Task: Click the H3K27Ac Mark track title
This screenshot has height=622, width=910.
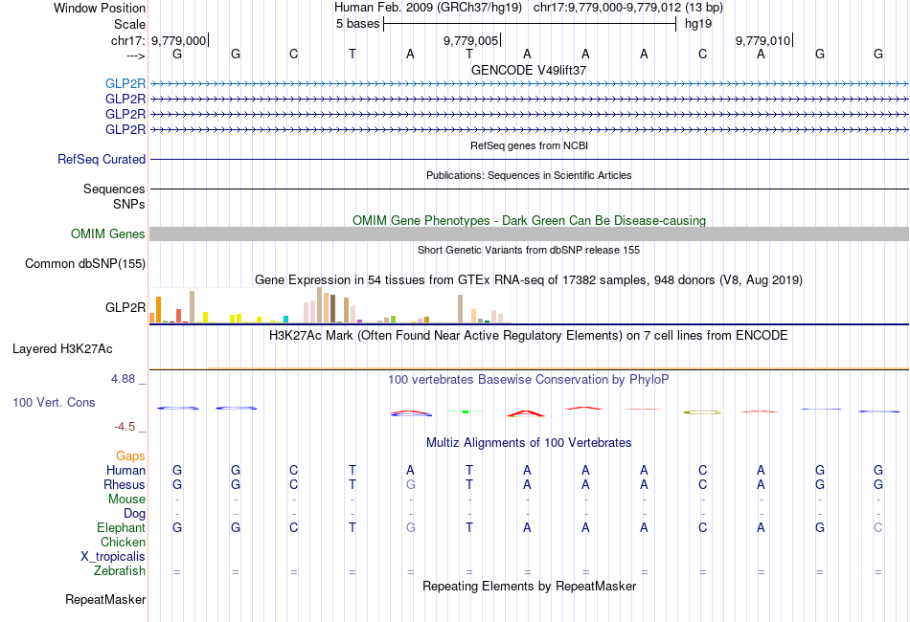Action: (x=528, y=336)
